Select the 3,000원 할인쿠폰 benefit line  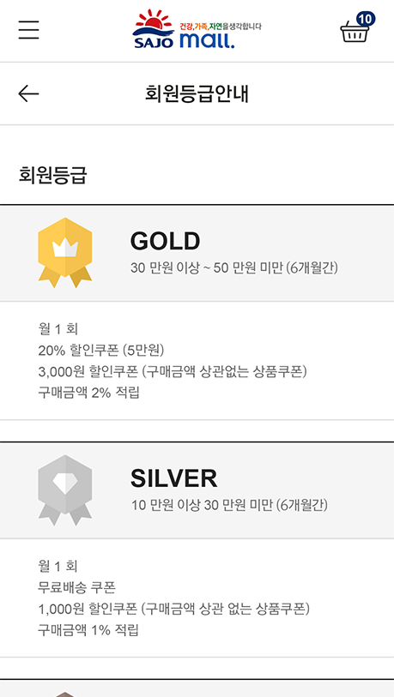pyautogui.click(x=173, y=371)
